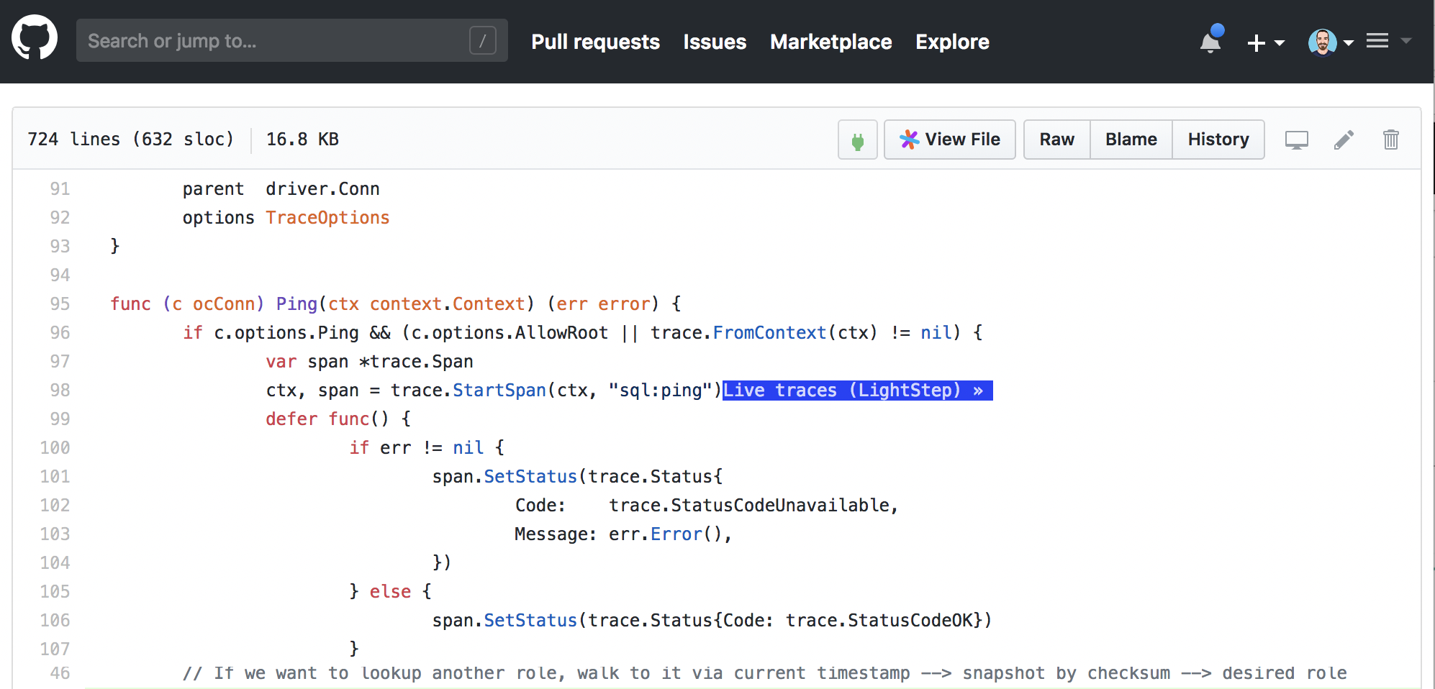Click err.Error() on line 103
The image size is (1435, 689).
pyautogui.click(x=665, y=534)
